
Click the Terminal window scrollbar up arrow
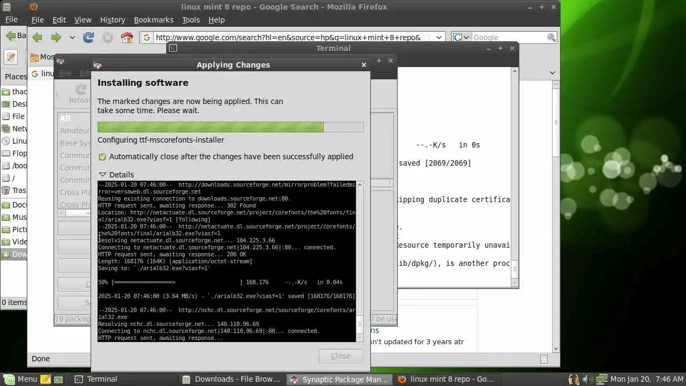tap(514, 71)
